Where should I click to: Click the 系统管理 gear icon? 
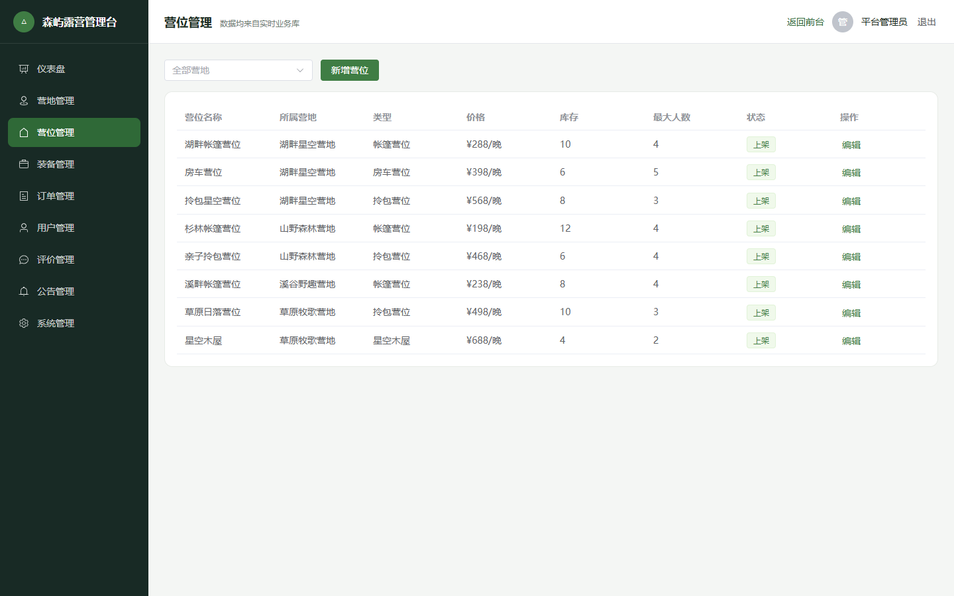point(24,323)
